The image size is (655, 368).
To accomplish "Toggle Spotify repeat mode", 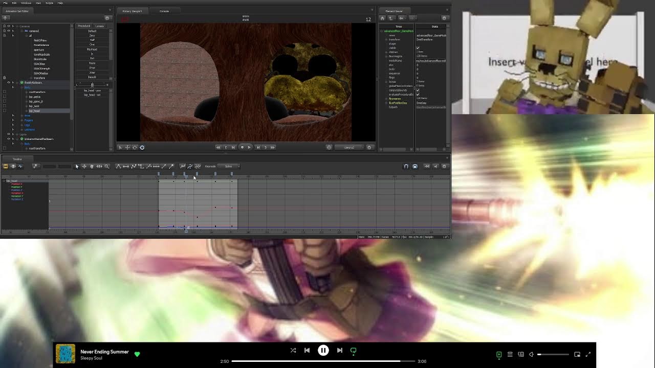I will (353, 351).
